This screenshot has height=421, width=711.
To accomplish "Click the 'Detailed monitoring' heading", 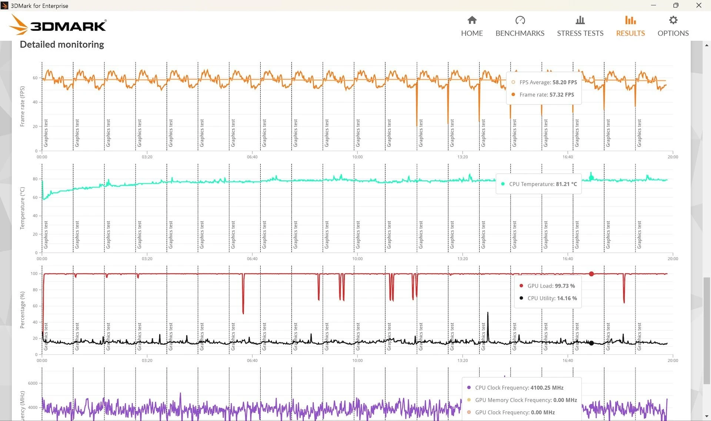I will [62, 44].
